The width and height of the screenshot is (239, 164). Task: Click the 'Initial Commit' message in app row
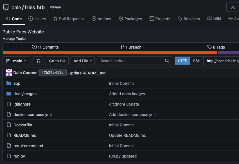[121, 83]
